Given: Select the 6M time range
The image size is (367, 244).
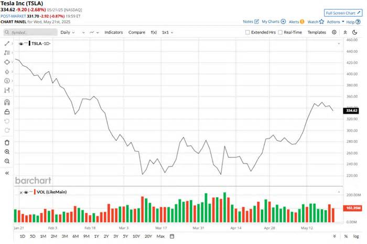Looking at the screenshot, I should point(75,236).
